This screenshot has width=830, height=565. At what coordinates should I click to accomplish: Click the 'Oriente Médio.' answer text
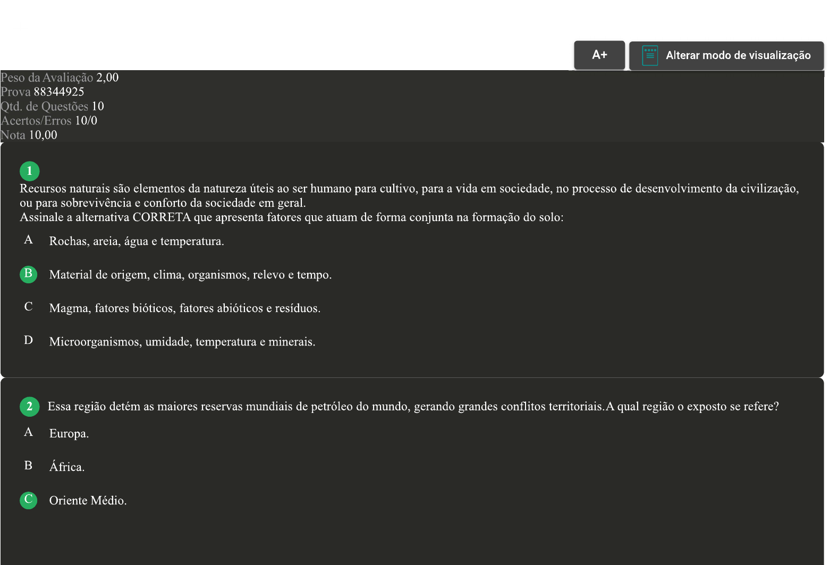click(x=88, y=501)
